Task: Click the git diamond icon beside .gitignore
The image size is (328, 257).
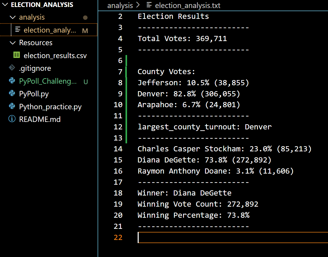Action: (x=12, y=68)
